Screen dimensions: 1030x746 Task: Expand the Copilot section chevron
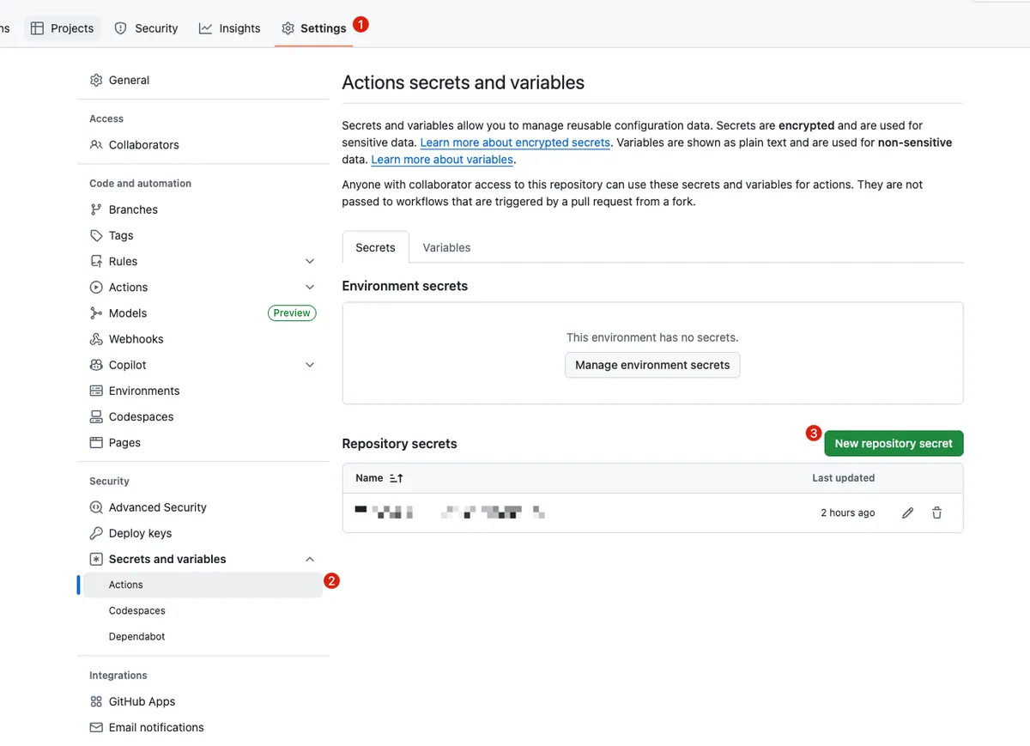310,365
